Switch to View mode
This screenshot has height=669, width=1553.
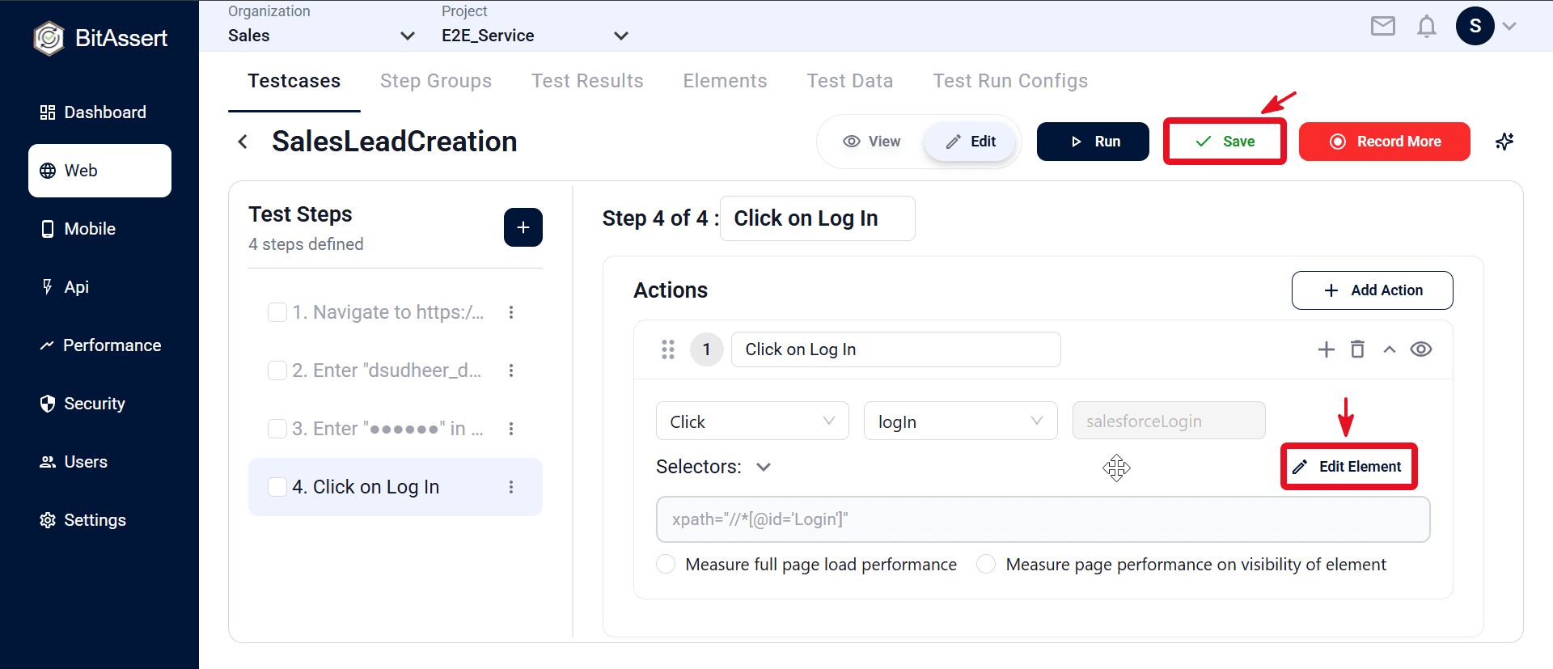pos(872,142)
